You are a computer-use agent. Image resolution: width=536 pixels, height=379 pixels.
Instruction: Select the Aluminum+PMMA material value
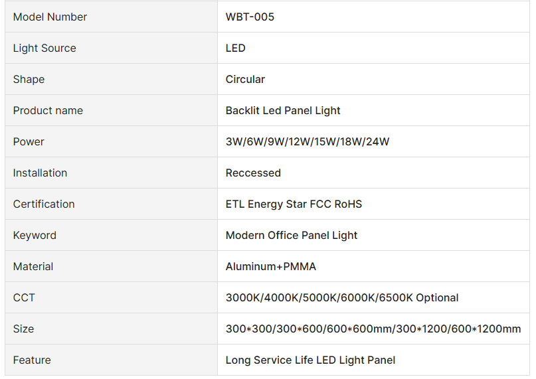(x=271, y=266)
